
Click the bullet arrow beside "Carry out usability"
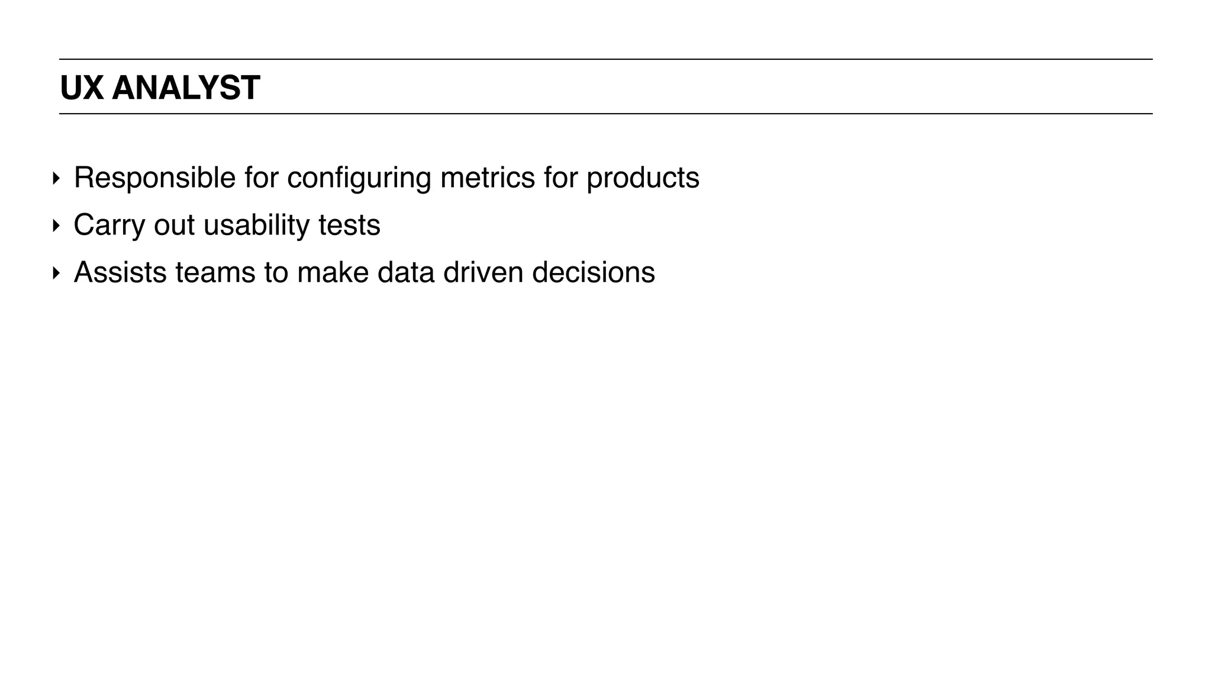point(56,226)
